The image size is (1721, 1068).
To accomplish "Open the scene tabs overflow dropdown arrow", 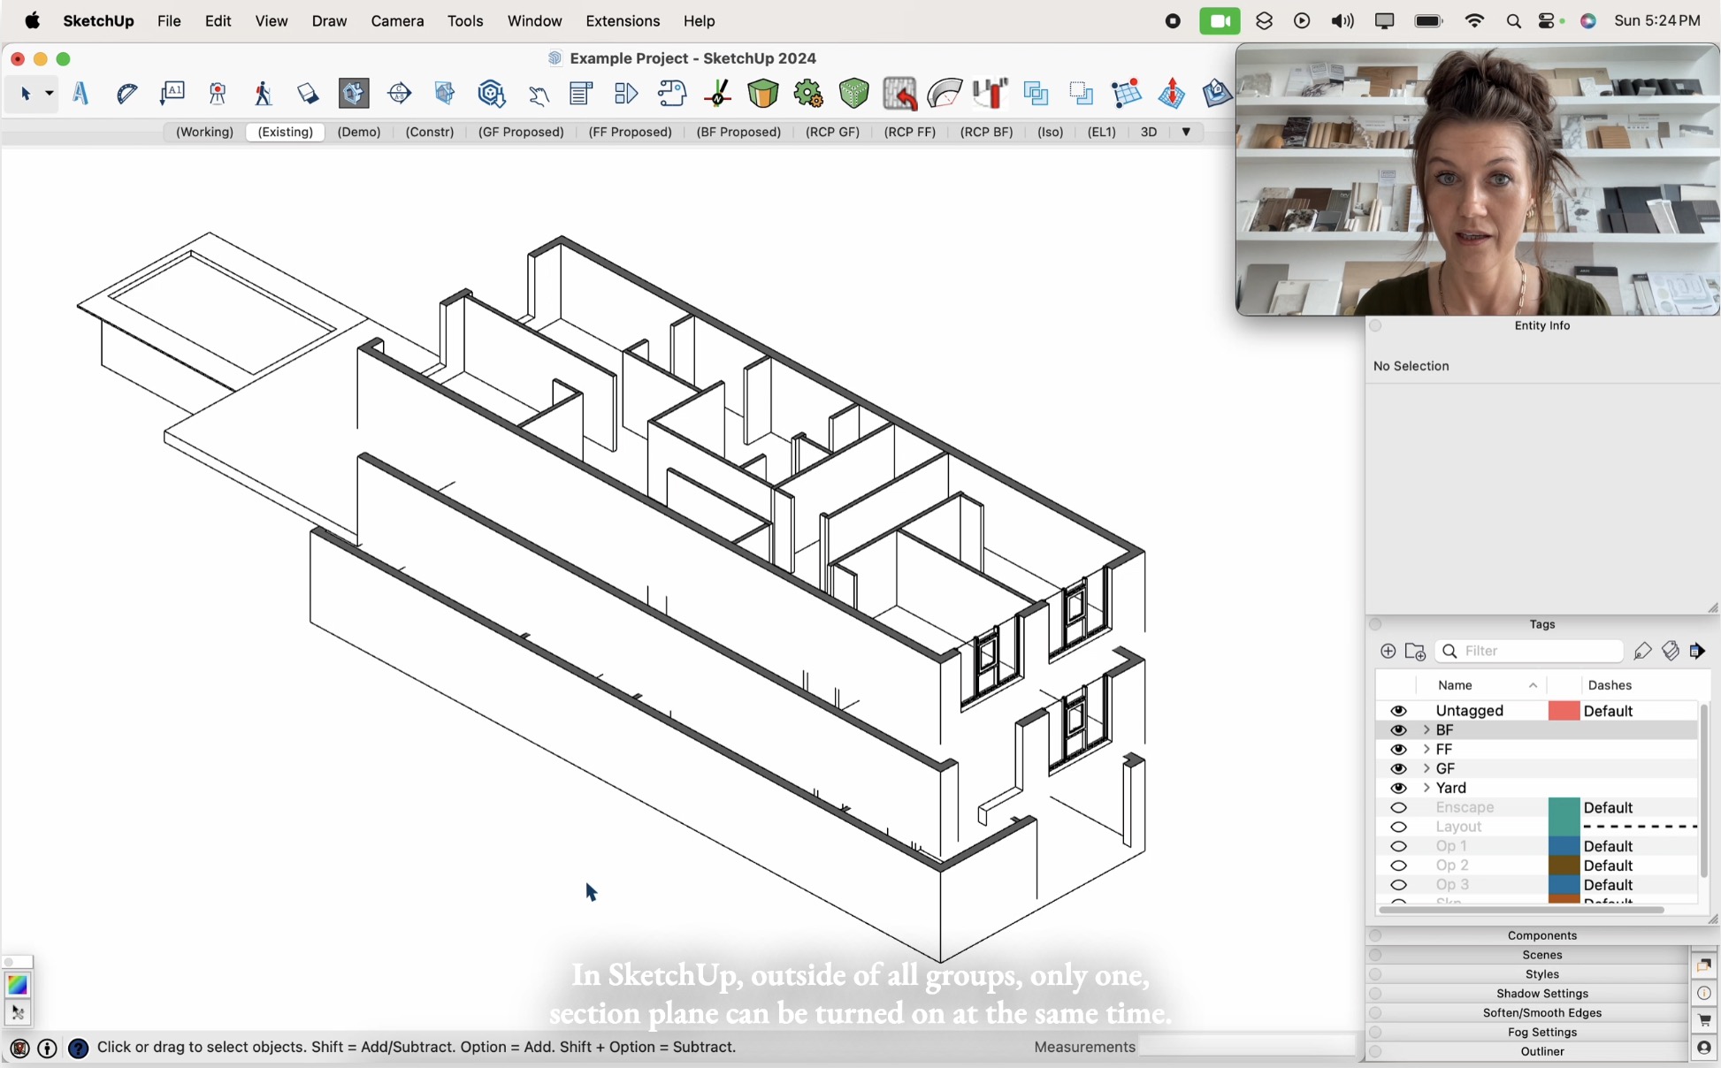I will [1186, 132].
